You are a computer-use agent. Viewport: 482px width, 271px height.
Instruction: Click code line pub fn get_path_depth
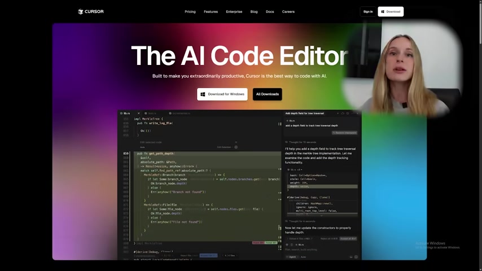click(155, 154)
